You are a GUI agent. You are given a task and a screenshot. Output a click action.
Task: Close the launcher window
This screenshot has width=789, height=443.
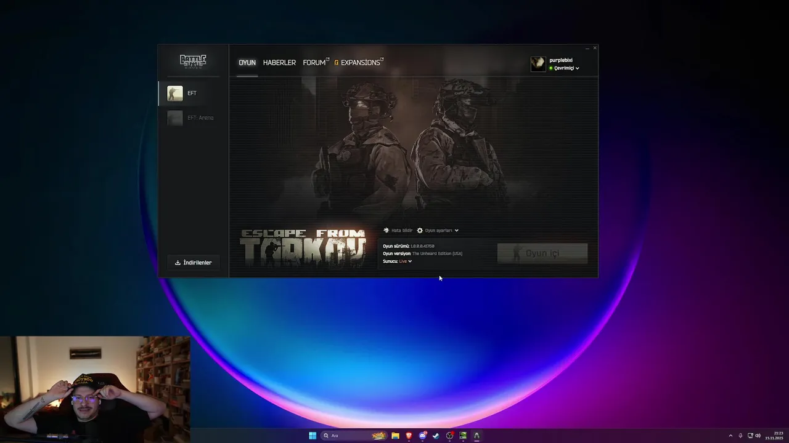point(595,48)
